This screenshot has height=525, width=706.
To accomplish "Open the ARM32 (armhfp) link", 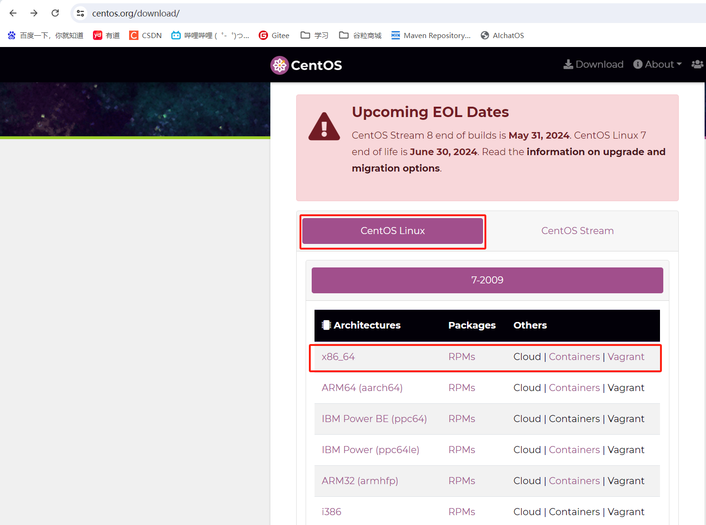I will [x=360, y=481].
